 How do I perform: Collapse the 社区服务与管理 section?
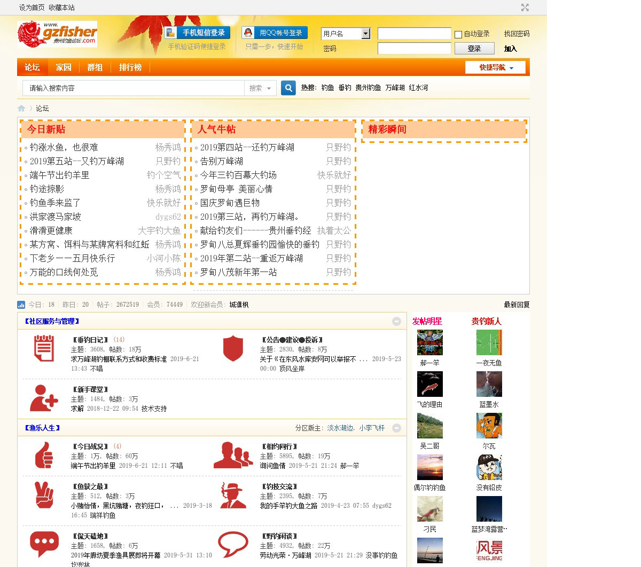pyautogui.click(x=396, y=321)
